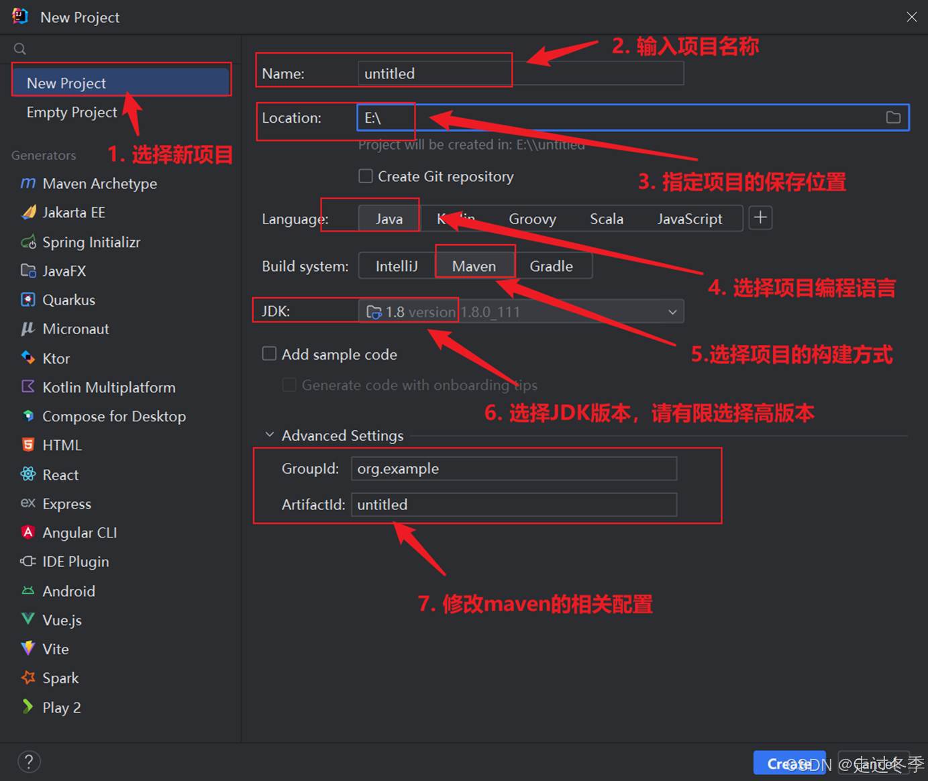Select the Maven Archetype generator icon
This screenshot has width=928, height=781.
[28, 183]
